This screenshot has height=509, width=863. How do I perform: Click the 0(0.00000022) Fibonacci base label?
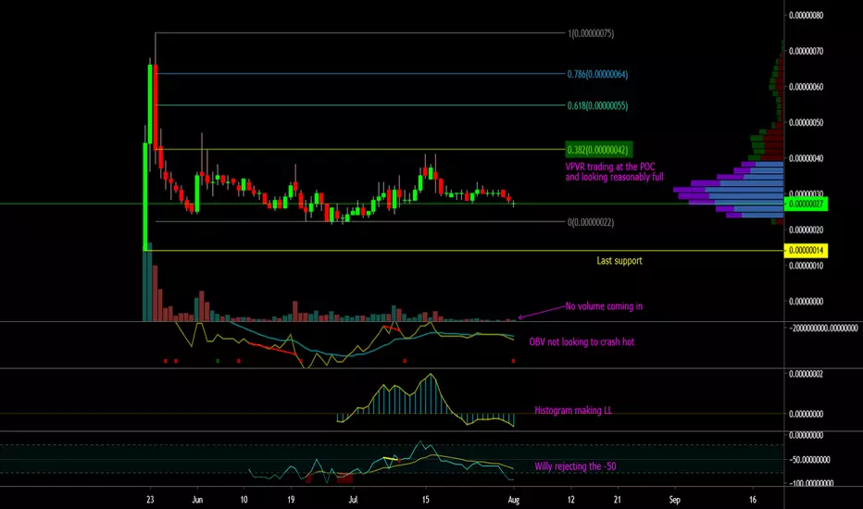tap(591, 222)
